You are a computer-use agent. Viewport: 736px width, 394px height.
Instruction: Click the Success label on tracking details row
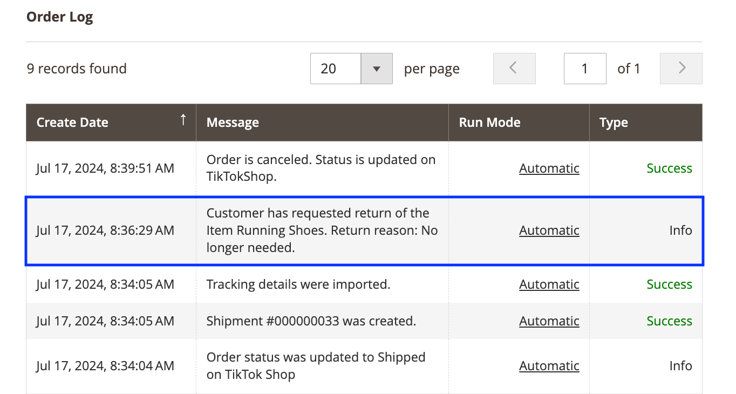point(669,284)
